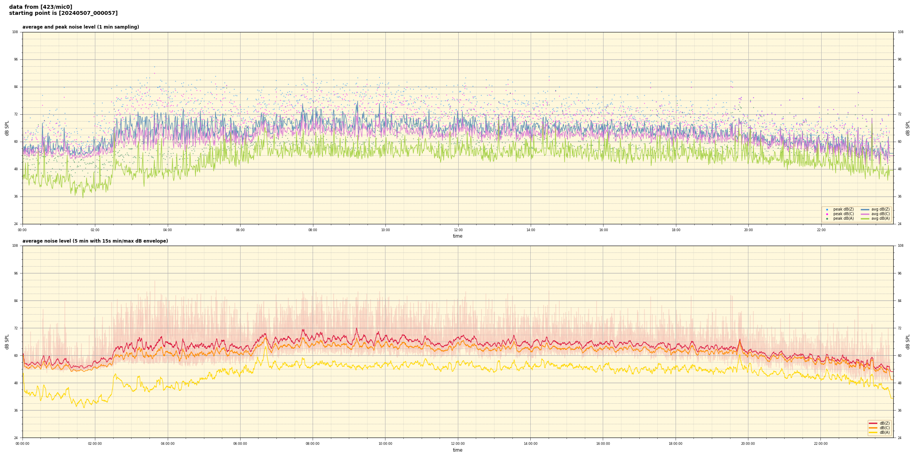Click 'average noise level (5 min...)' chart title
Image resolution: width=915 pixels, height=457 pixels.
click(x=95, y=241)
